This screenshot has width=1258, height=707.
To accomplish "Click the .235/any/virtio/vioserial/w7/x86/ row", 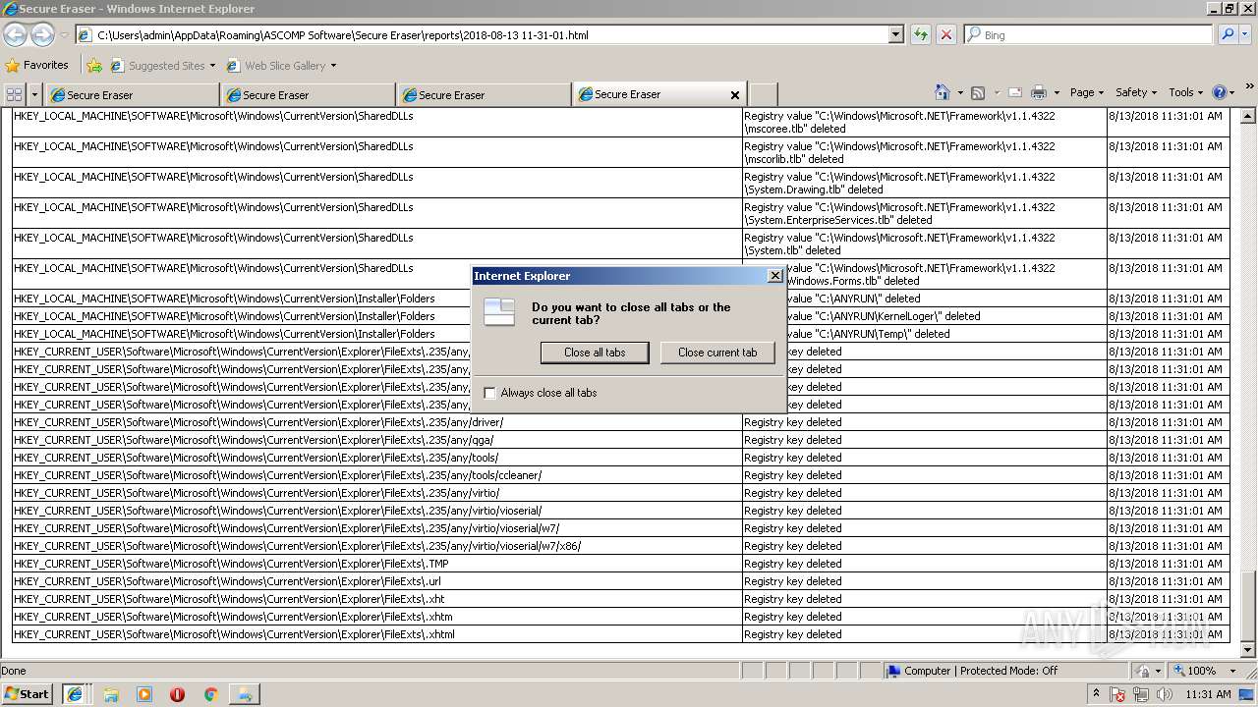I will click(x=621, y=546).
